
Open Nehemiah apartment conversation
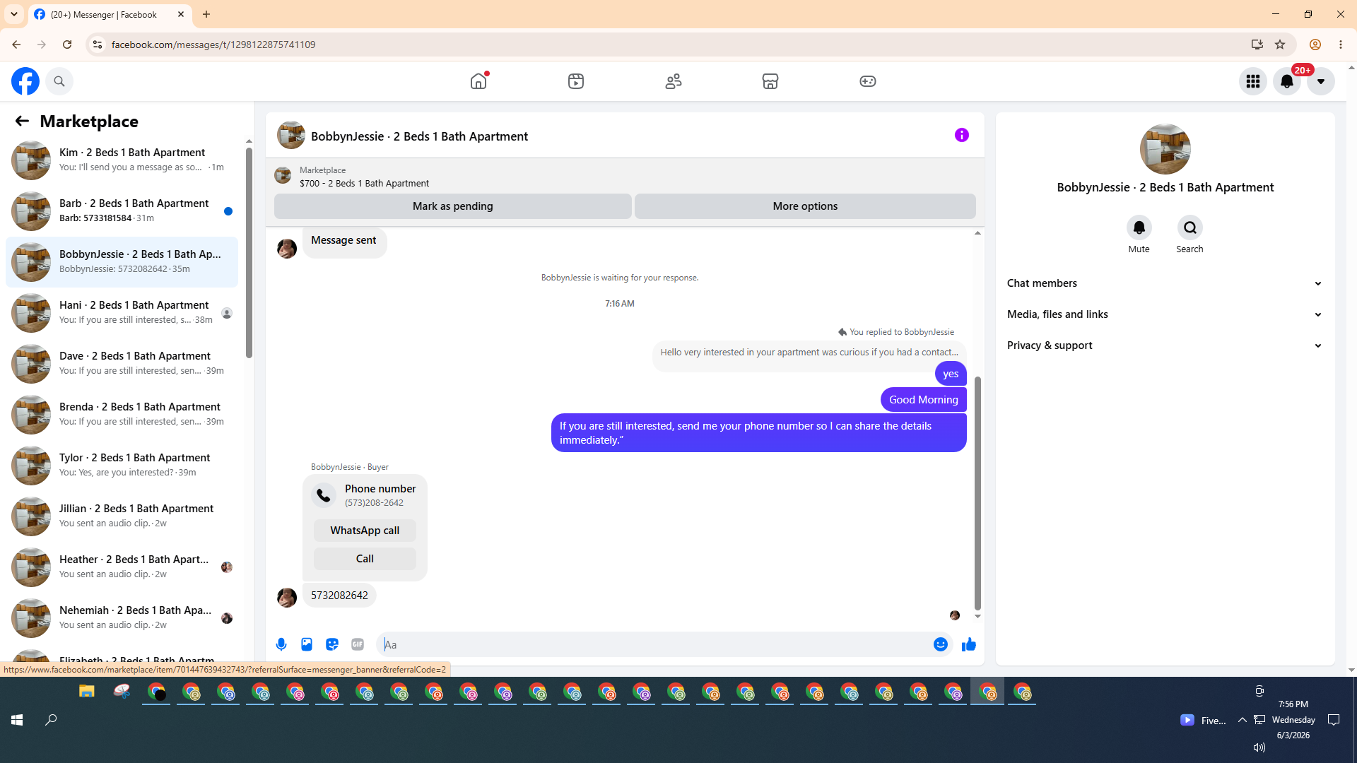point(122,618)
